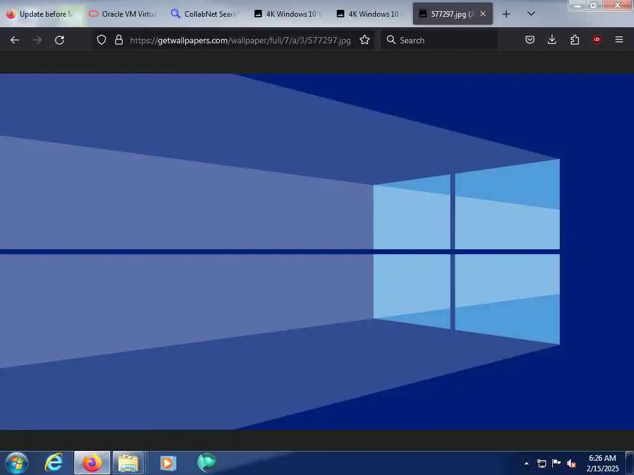Click the green flag taskbar icon
Viewport: 634px width, 475px height.
click(x=207, y=463)
